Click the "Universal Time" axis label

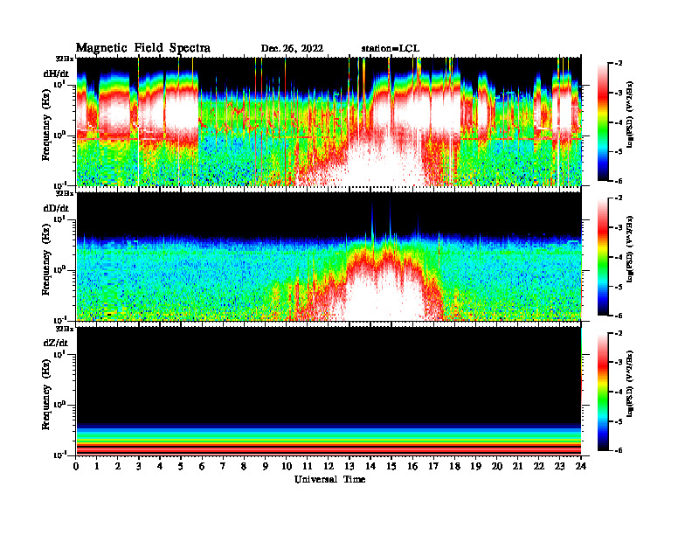pyautogui.click(x=329, y=479)
